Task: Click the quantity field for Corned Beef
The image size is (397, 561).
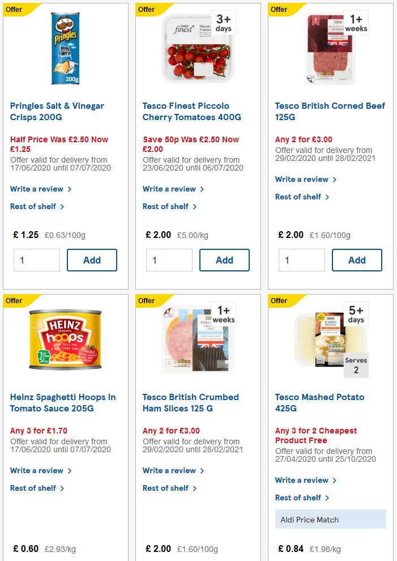Action: (301, 260)
